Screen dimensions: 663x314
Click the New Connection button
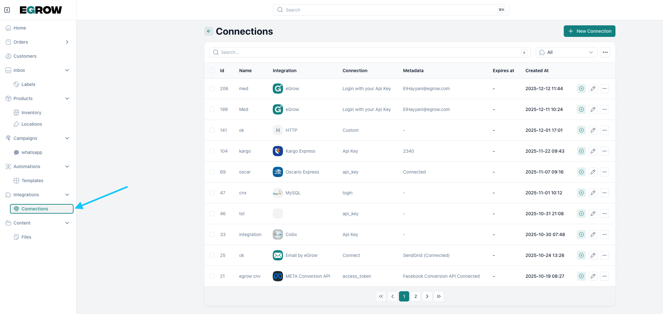click(x=589, y=31)
